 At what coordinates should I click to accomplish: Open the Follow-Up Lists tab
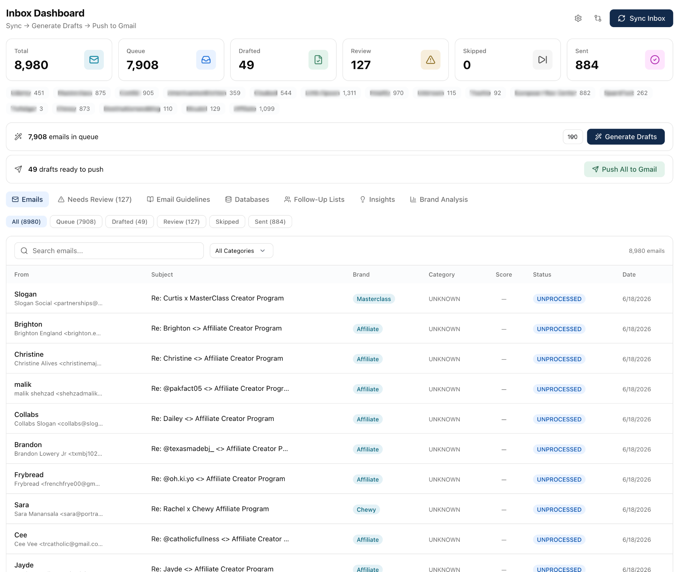coord(314,199)
